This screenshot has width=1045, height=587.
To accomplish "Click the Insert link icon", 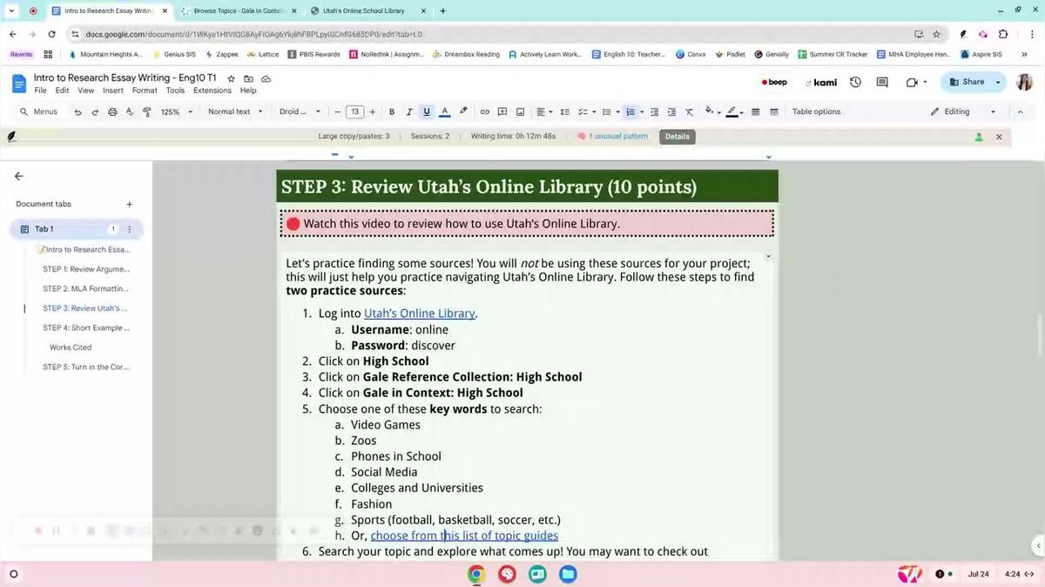I will [485, 111].
